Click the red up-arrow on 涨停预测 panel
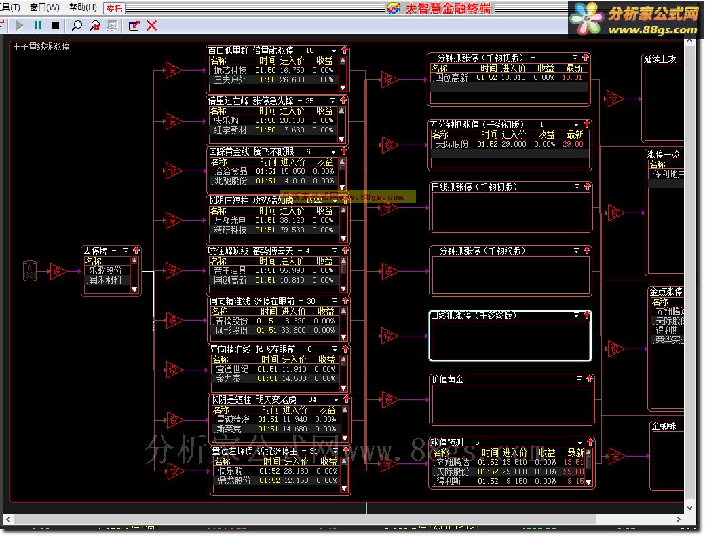The width and height of the screenshot is (705, 536). (590, 442)
